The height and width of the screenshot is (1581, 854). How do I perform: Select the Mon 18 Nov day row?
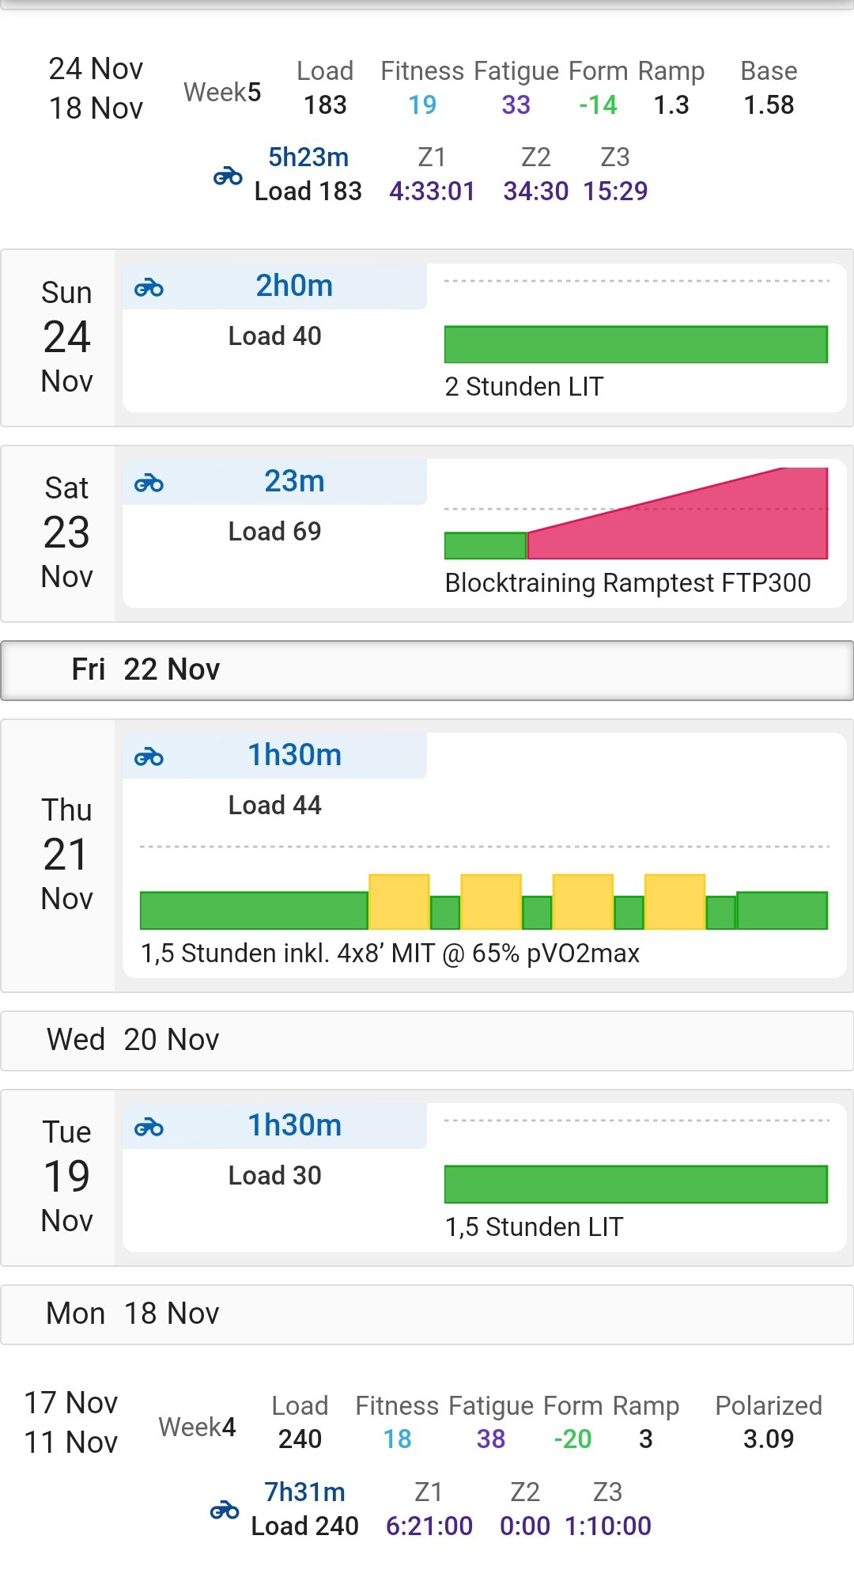click(x=427, y=1314)
